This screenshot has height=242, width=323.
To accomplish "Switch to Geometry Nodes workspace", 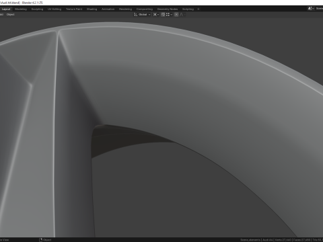I will (168, 9).
